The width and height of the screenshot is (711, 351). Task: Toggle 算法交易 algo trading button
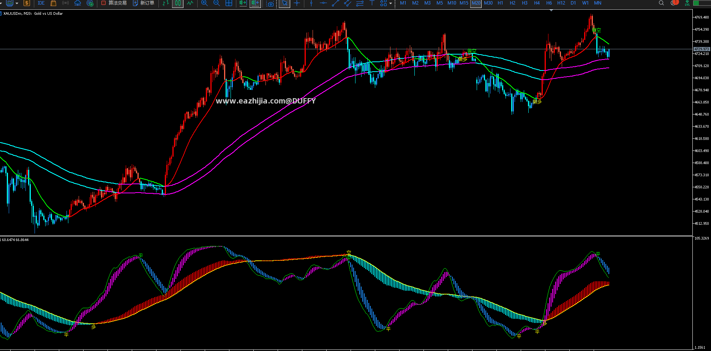point(114,3)
